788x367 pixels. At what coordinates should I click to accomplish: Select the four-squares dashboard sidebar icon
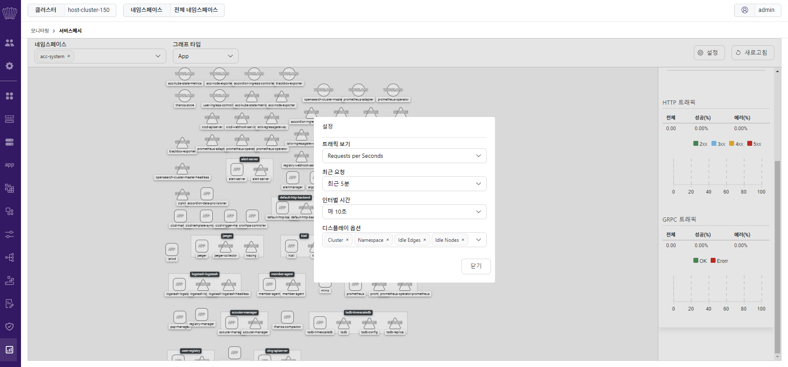(9, 96)
